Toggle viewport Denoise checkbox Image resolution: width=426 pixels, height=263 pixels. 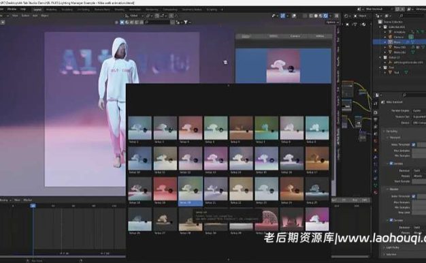point(391,164)
